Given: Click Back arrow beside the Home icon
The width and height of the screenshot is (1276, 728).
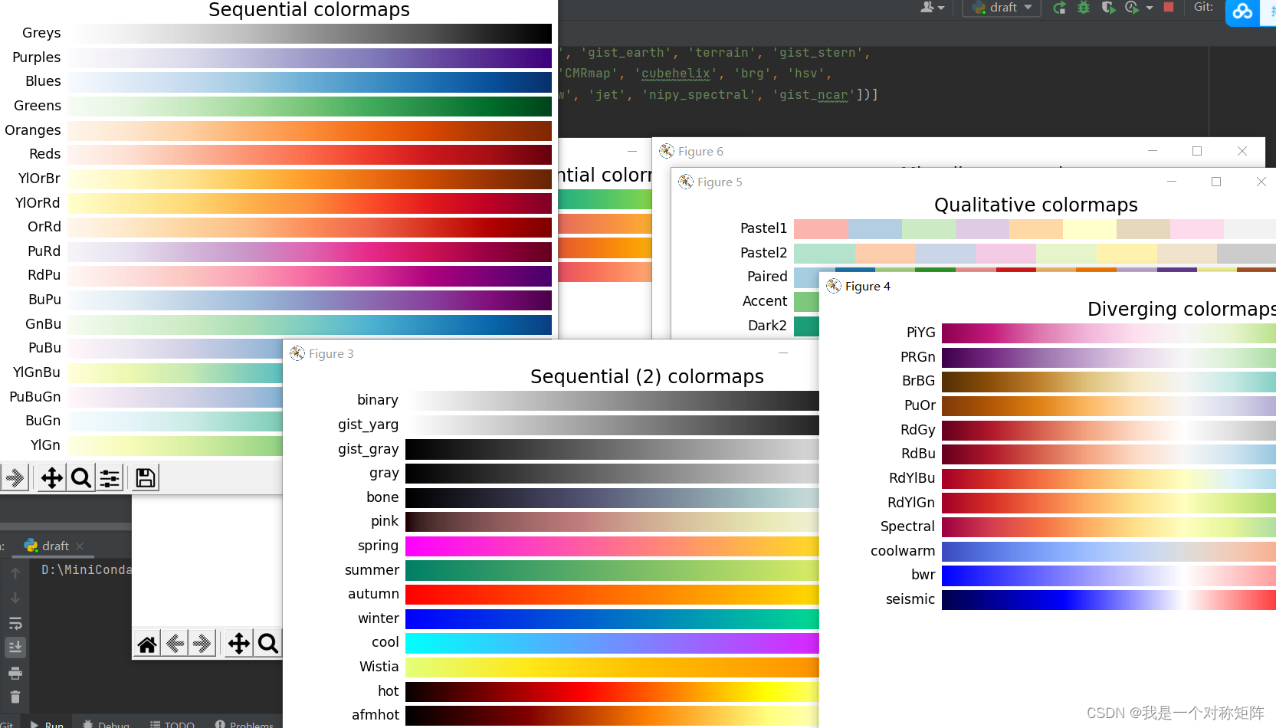Looking at the screenshot, I should (x=175, y=644).
